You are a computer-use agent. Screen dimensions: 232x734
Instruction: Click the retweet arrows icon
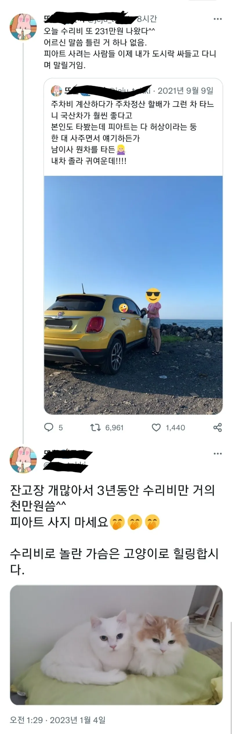point(95,427)
